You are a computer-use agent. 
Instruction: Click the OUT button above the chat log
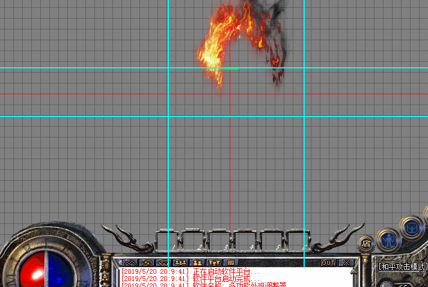click(x=328, y=263)
